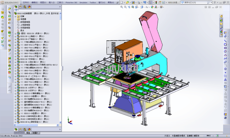Open the 工具(T) menu

coord(60,3)
